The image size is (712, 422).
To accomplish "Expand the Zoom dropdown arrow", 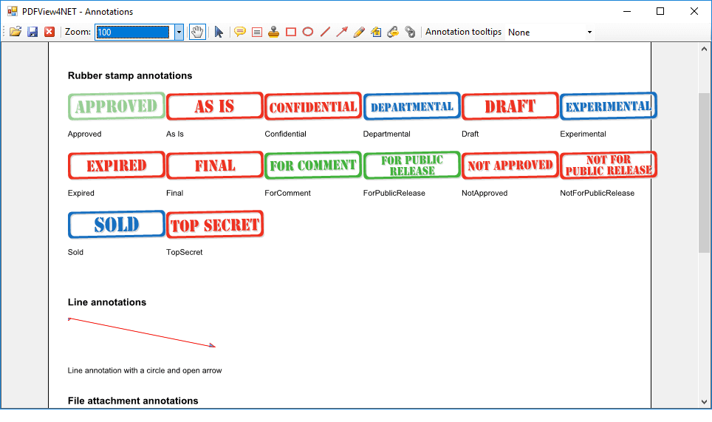I will tap(179, 33).
